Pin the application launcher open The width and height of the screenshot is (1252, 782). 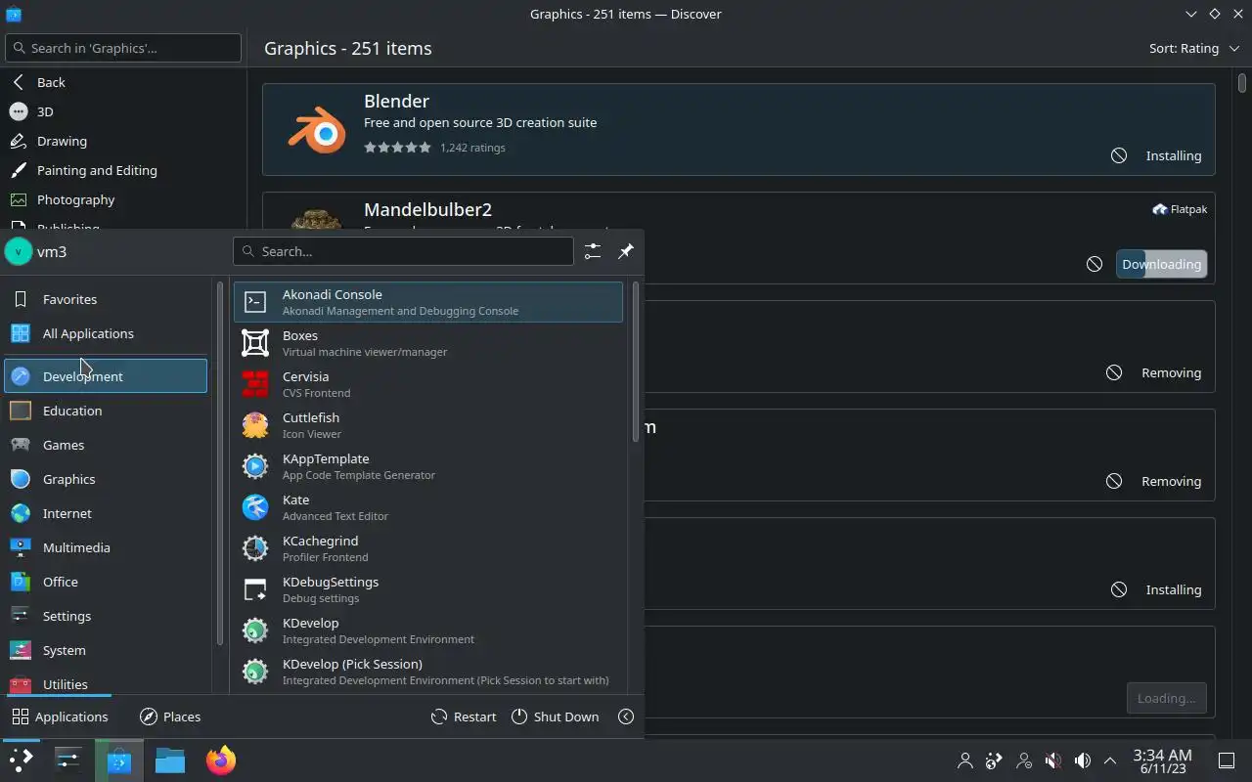[x=626, y=251]
